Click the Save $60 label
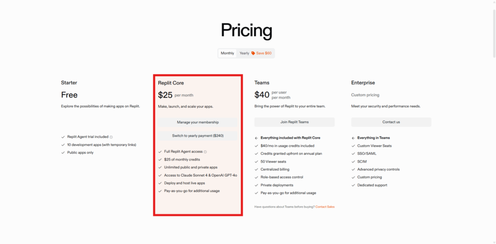 [264, 53]
